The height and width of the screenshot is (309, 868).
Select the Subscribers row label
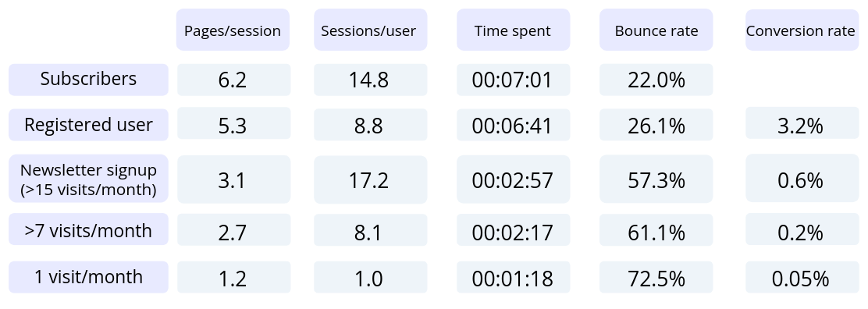coord(88,80)
